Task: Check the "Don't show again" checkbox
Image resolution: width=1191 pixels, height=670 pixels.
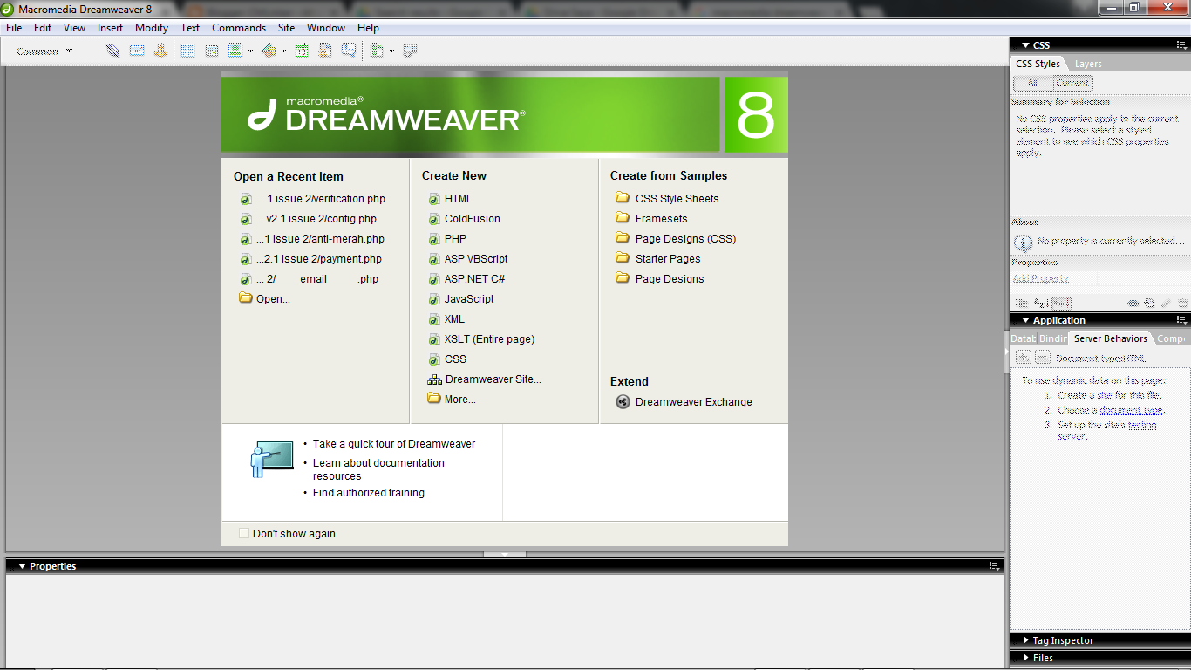Action: coord(244,533)
